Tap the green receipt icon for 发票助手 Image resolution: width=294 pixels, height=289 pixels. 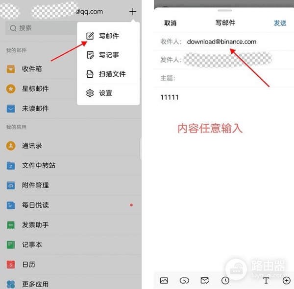pos(11,225)
